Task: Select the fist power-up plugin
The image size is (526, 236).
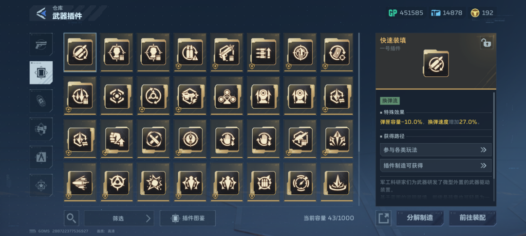Action: tap(117, 139)
